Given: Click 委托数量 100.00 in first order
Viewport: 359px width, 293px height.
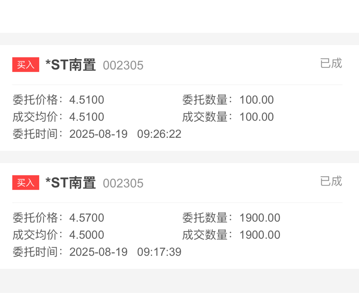Looking at the screenshot, I should (256, 100).
